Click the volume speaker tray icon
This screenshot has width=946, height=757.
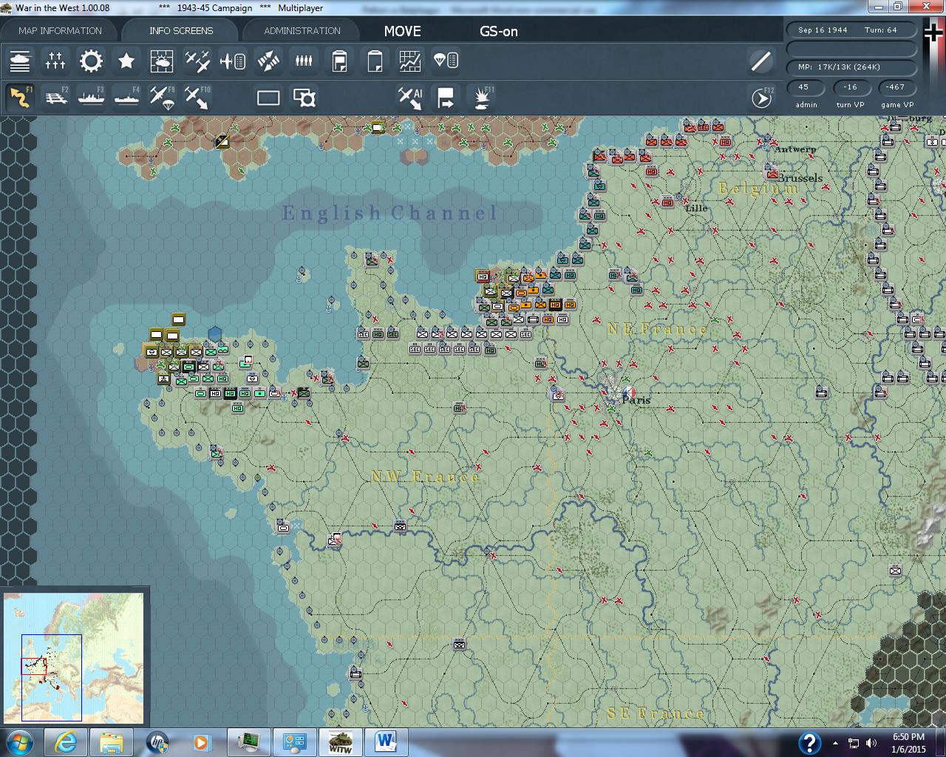click(x=871, y=743)
